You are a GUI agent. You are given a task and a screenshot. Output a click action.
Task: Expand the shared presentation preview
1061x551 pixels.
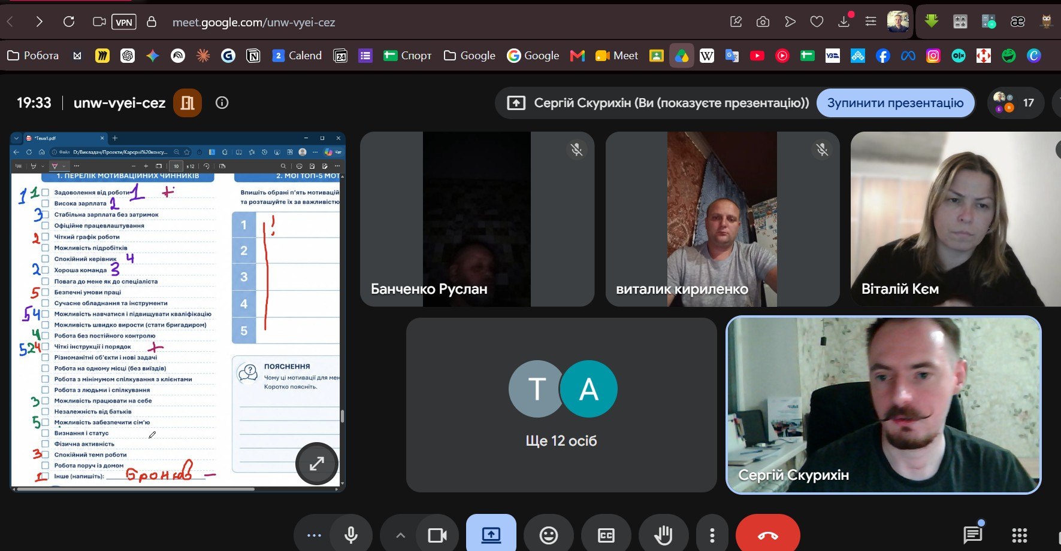pyautogui.click(x=317, y=463)
